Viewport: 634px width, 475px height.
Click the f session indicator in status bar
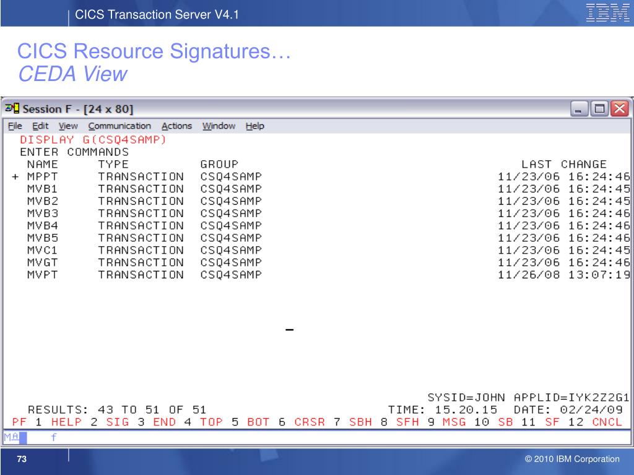[53, 437]
